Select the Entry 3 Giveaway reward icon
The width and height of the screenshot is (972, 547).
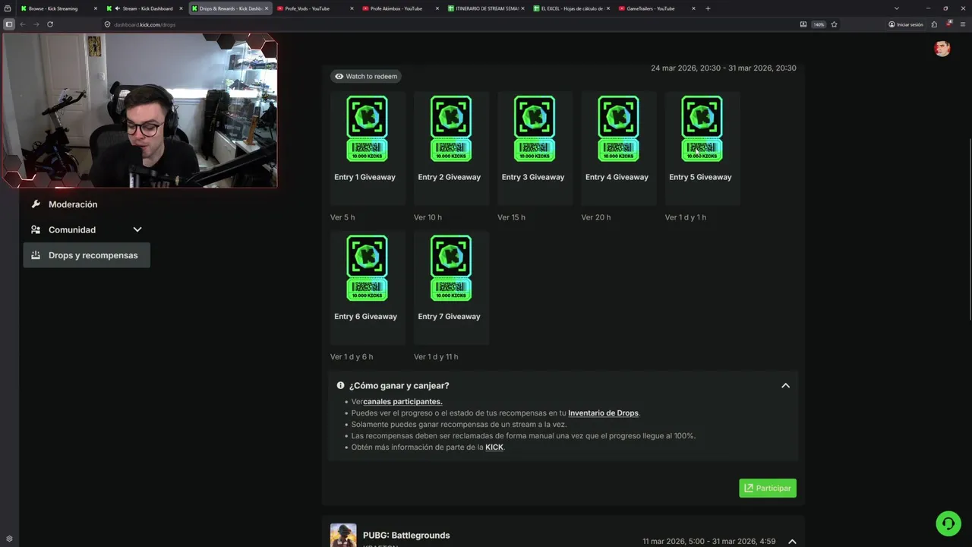pos(535,128)
